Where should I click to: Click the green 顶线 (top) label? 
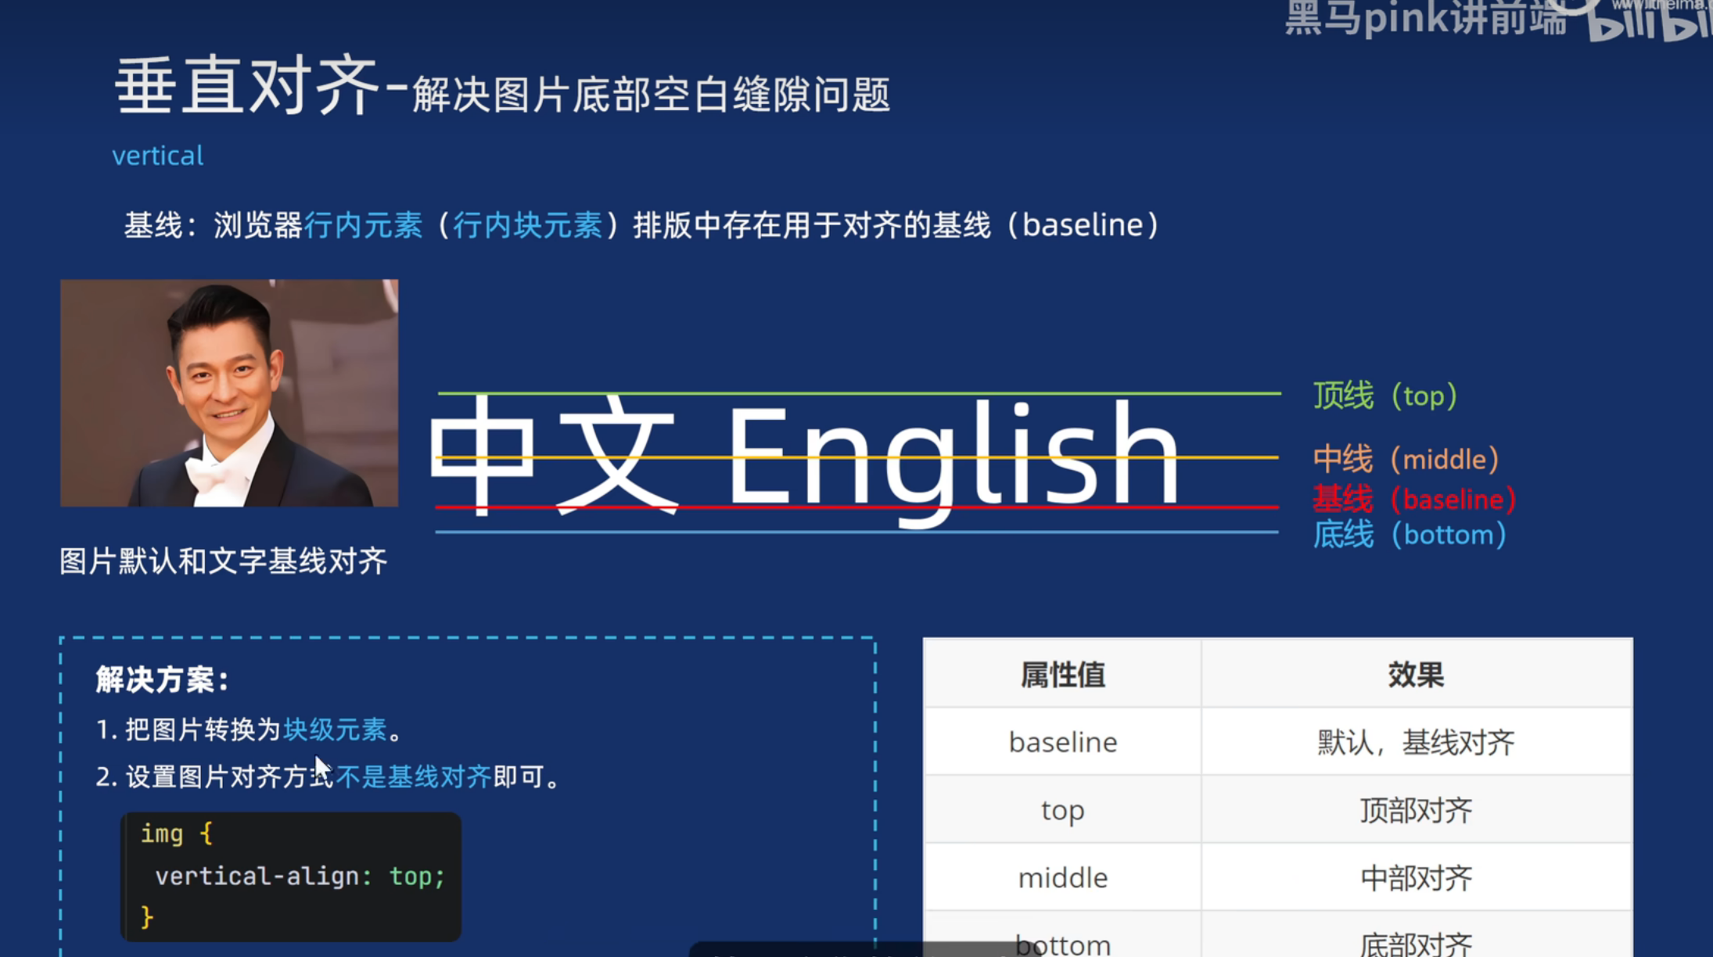(1384, 396)
